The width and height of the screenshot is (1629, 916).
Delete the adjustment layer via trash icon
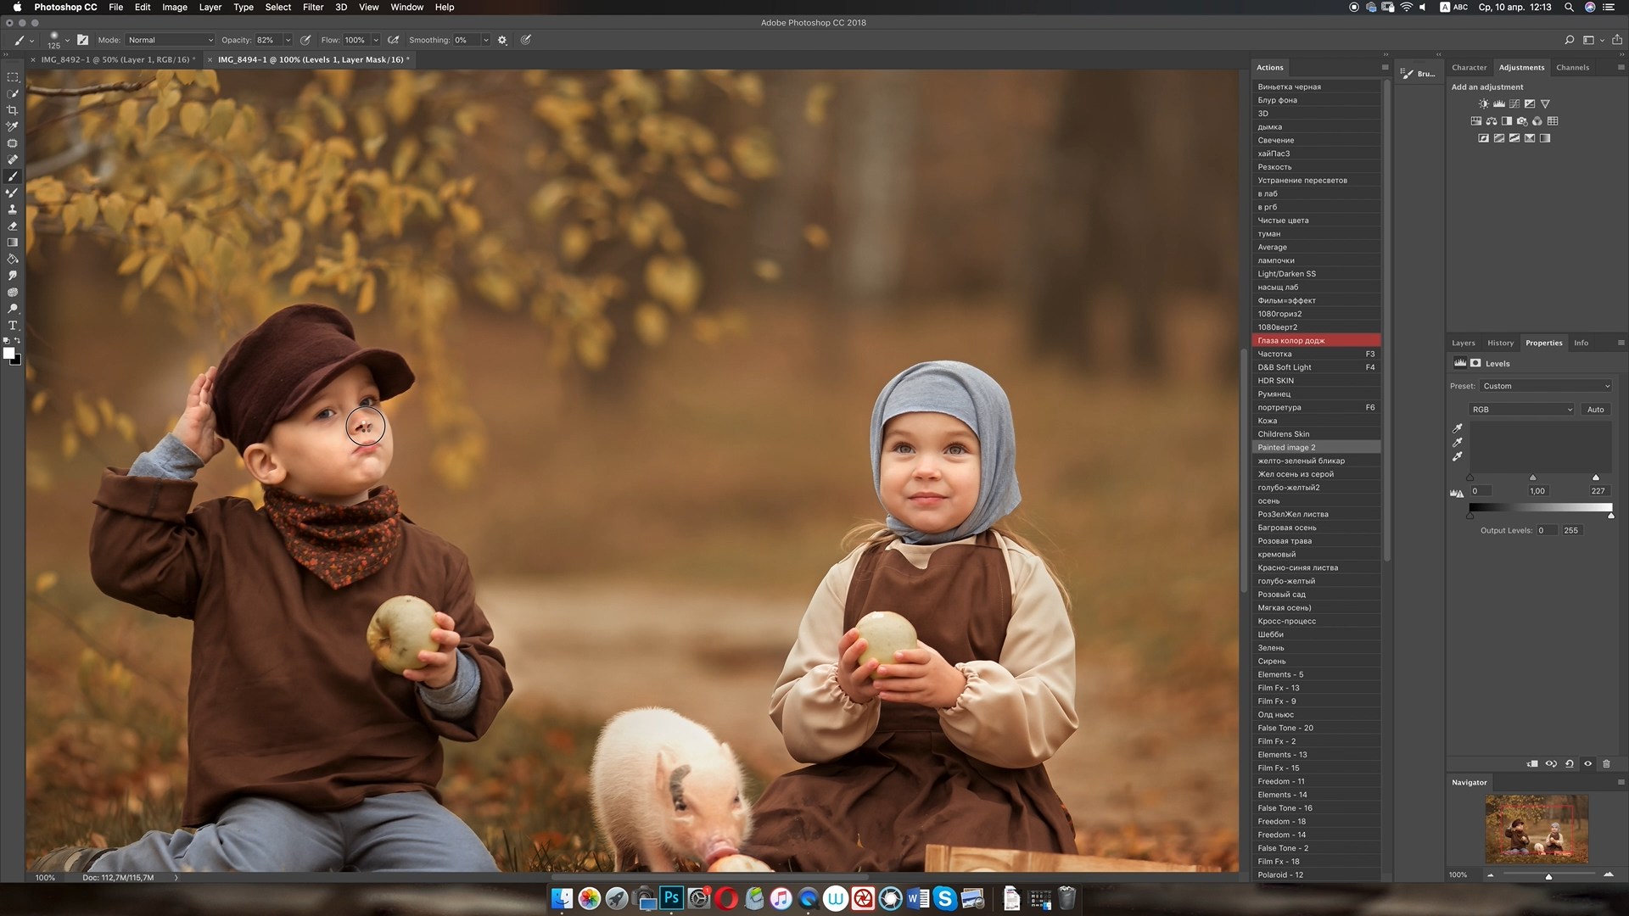tap(1606, 763)
